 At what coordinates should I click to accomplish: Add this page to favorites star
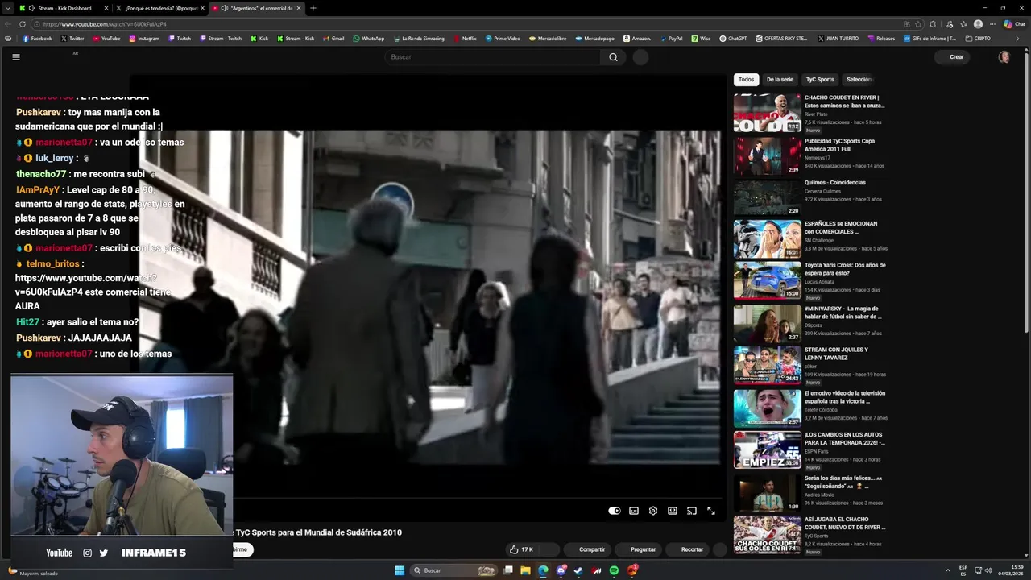pos(918,24)
